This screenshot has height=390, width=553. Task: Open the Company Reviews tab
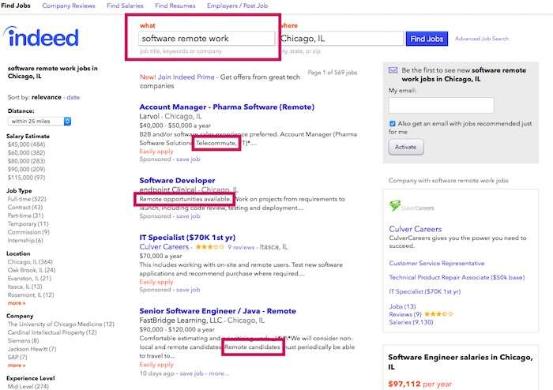click(69, 6)
